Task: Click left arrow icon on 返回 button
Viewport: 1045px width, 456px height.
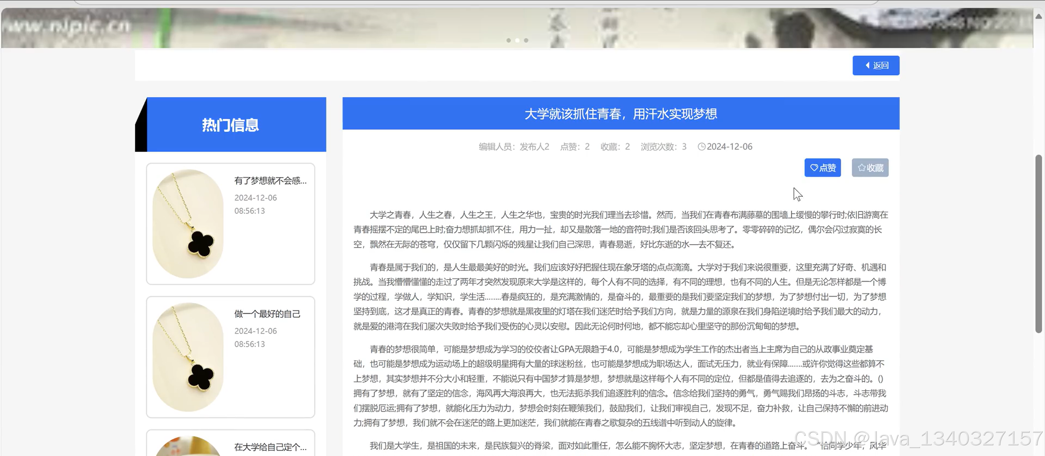Action: (x=867, y=65)
